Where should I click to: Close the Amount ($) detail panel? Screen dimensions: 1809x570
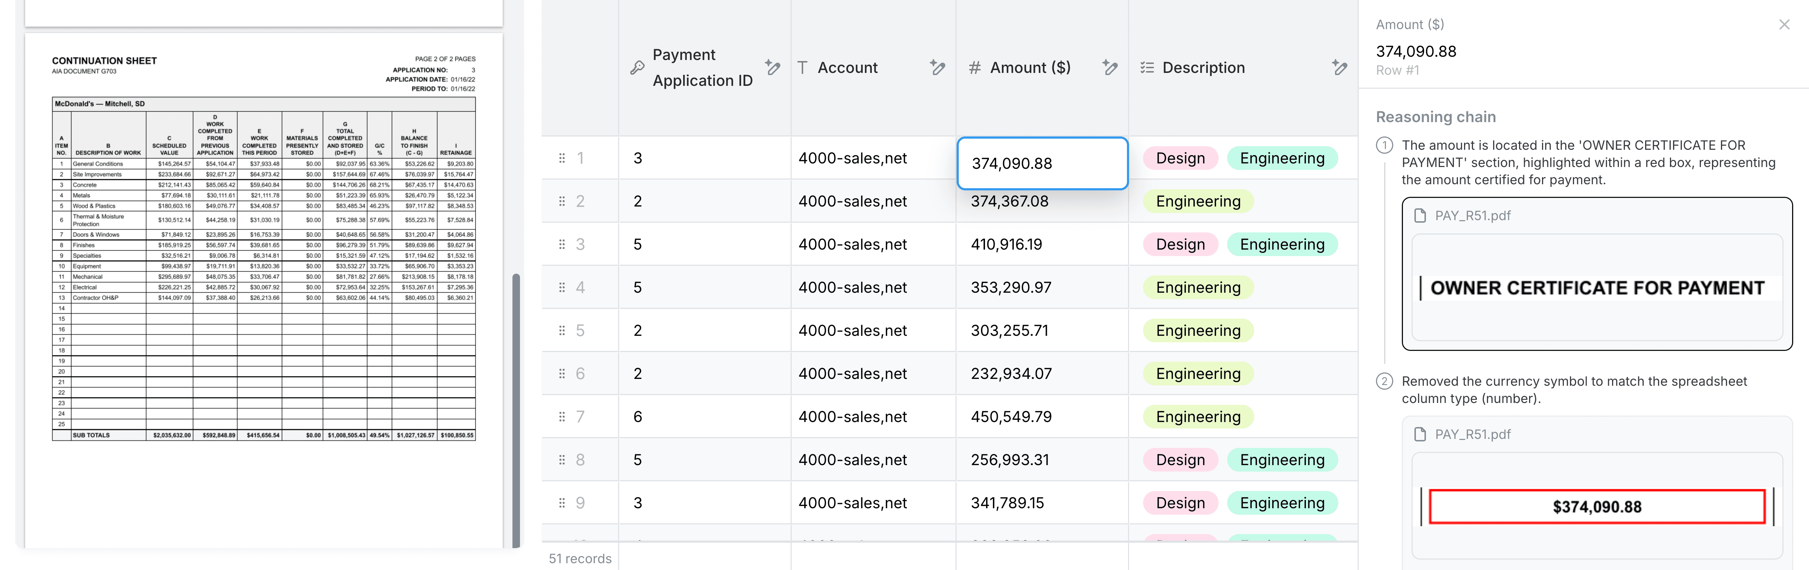click(x=1784, y=24)
